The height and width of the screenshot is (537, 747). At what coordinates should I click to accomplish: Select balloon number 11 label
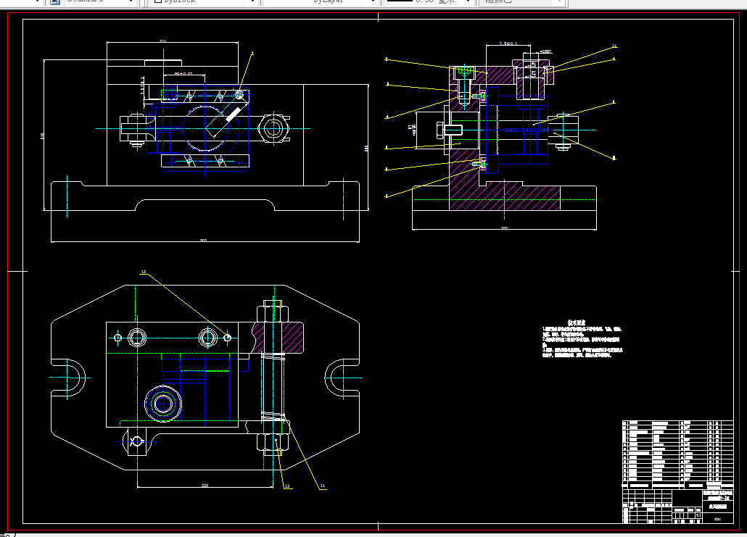click(323, 486)
